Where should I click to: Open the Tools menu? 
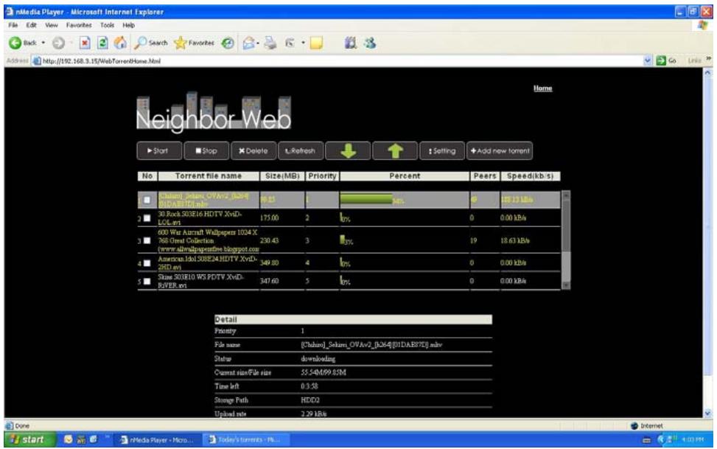tap(107, 25)
